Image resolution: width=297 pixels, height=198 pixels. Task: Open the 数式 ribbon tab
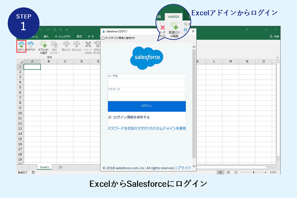coord(79,37)
